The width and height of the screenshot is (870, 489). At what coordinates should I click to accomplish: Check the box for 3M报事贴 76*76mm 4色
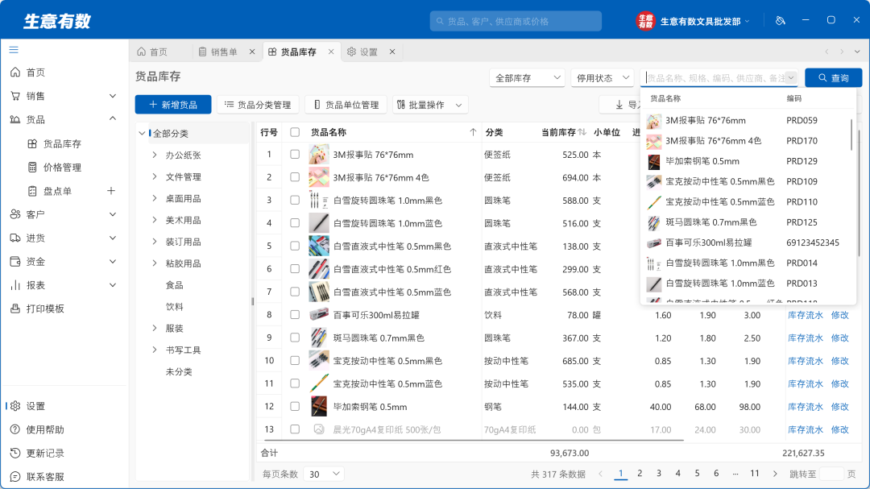coord(295,177)
